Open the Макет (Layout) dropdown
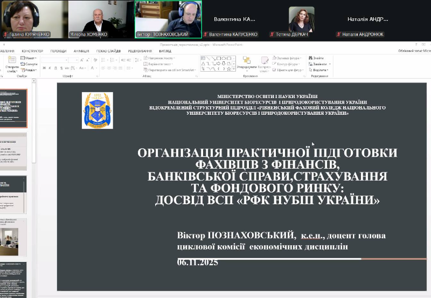 pos(30,58)
